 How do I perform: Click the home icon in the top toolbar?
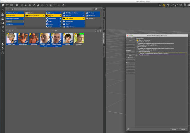(x=3, y=5)
